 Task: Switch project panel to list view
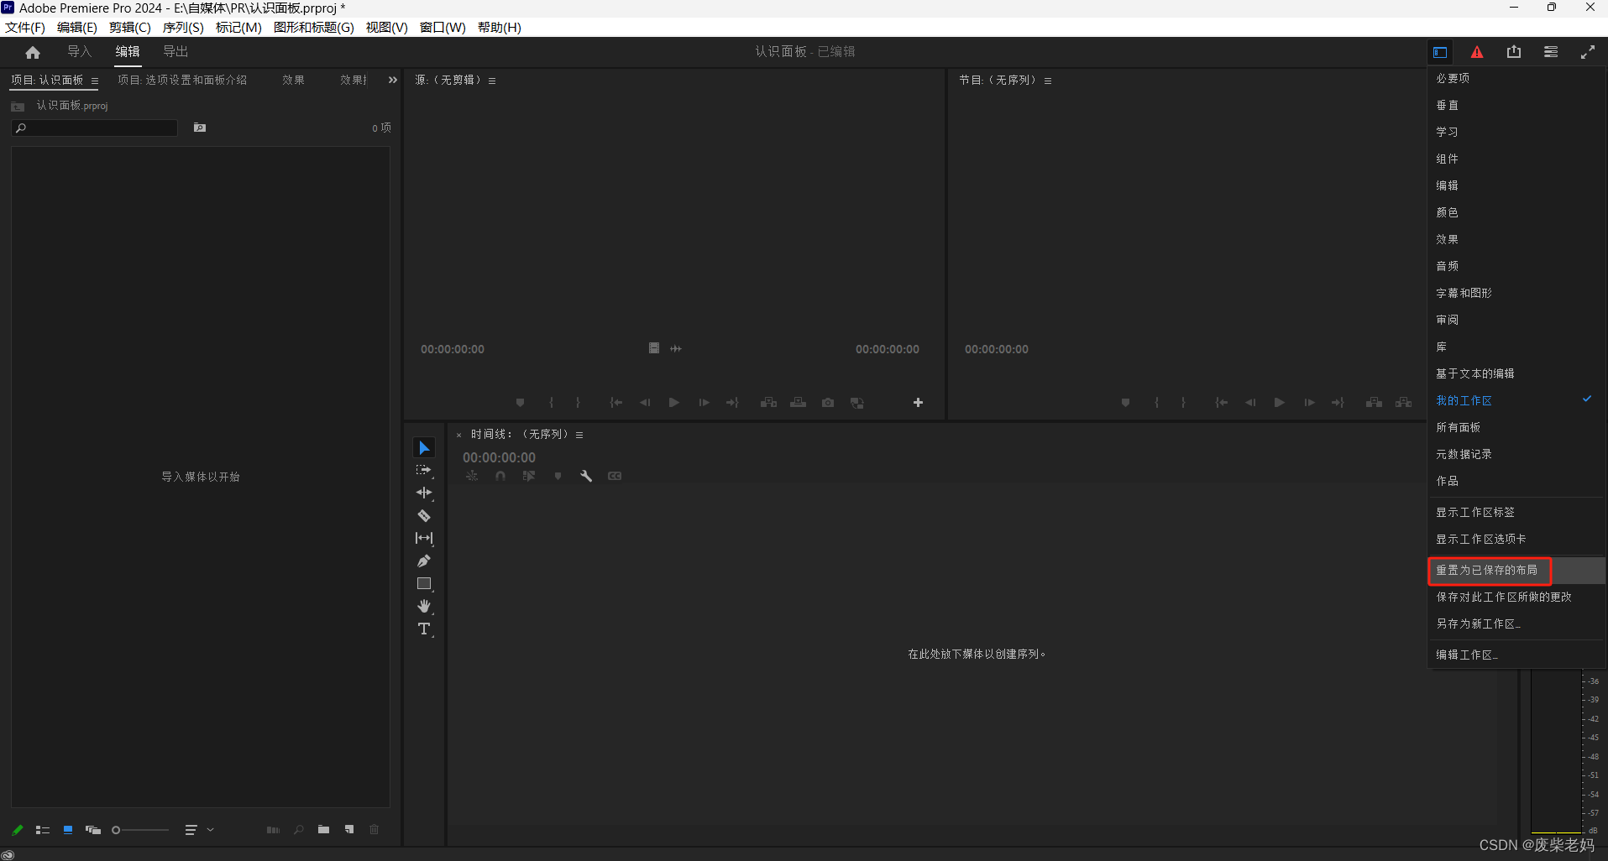click(43, 830)
